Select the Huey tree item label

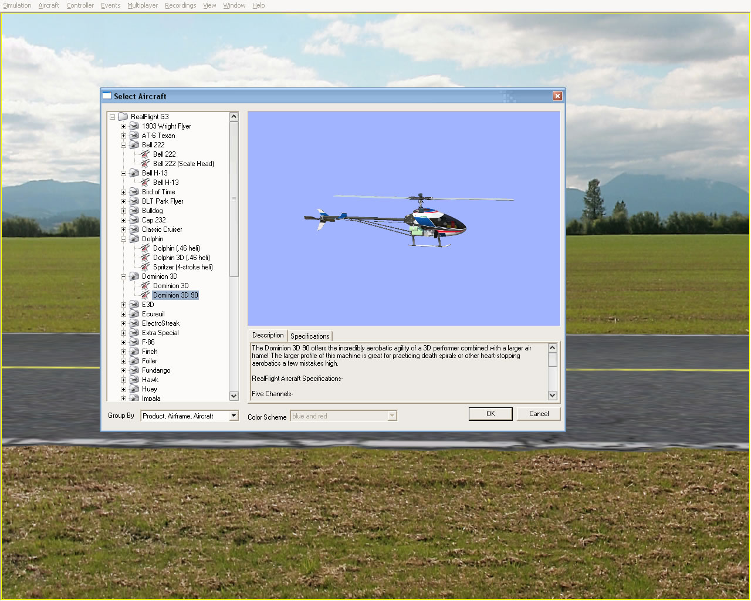click(149, 389)
